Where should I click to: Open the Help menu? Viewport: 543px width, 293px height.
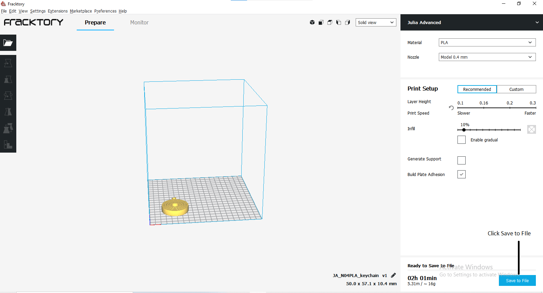point(123,11)
